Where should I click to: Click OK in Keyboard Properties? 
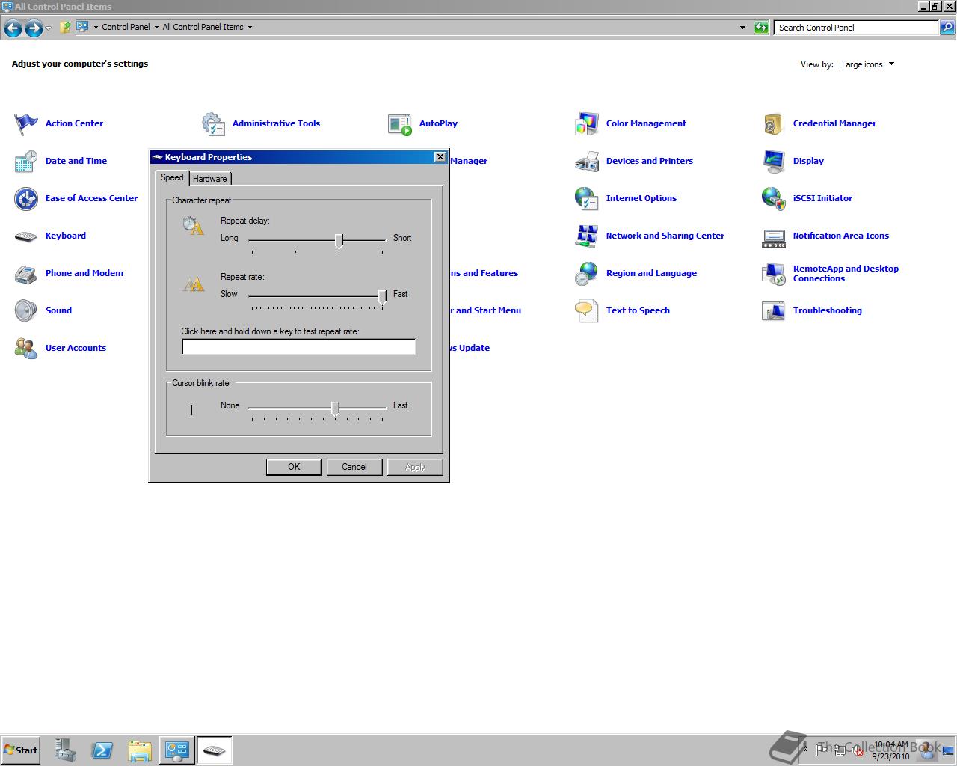[294, 467]
